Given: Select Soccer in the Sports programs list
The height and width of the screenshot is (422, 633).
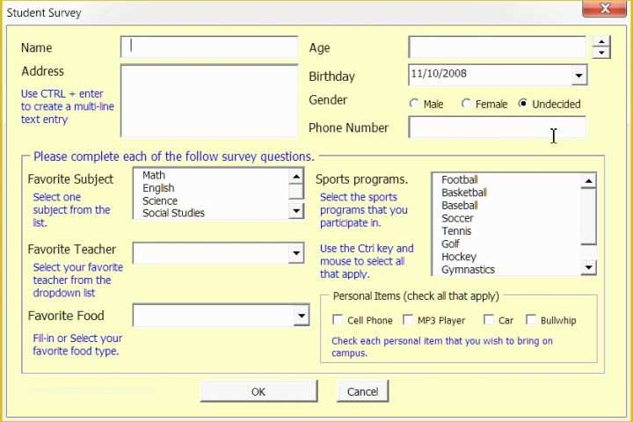Looking at the screenshot, I should [457, 218].
